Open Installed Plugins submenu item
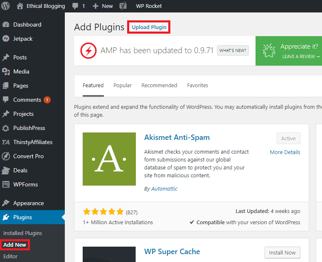 tap(22, 233)
